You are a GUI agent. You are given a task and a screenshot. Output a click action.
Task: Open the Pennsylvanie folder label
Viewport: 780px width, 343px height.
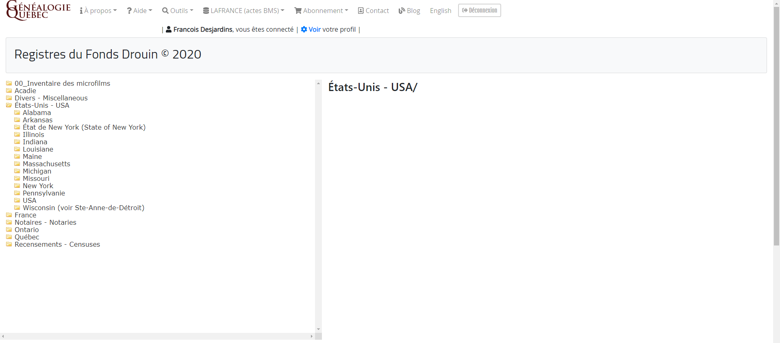[44, 193]
